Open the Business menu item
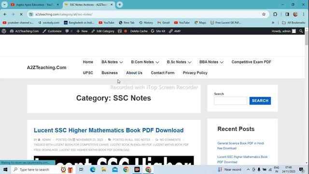The image size is (309, 174). click(x=110, y=73)
